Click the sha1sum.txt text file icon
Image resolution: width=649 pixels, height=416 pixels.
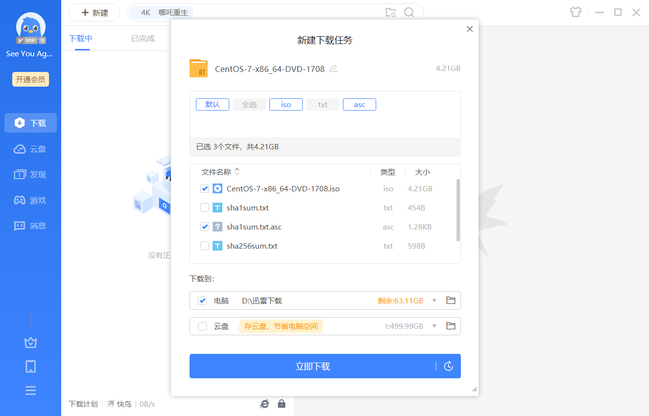217,208
